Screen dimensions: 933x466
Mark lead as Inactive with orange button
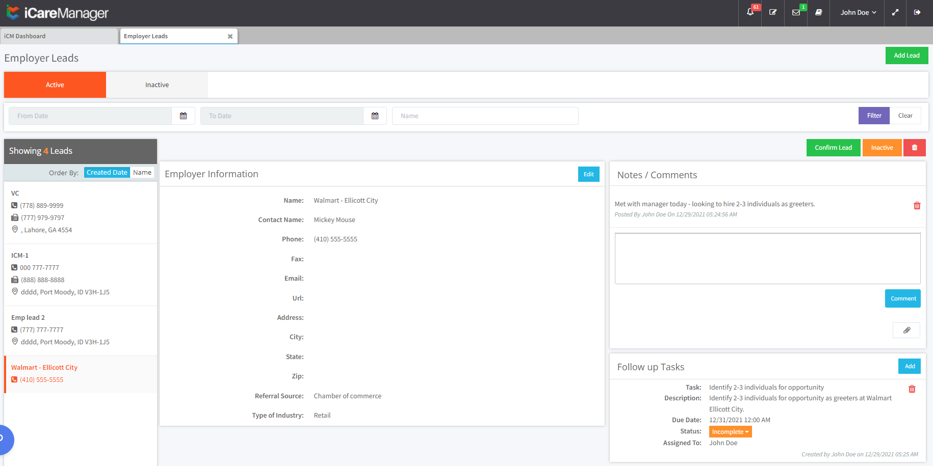pyautogui.click(x=882, y=148)
